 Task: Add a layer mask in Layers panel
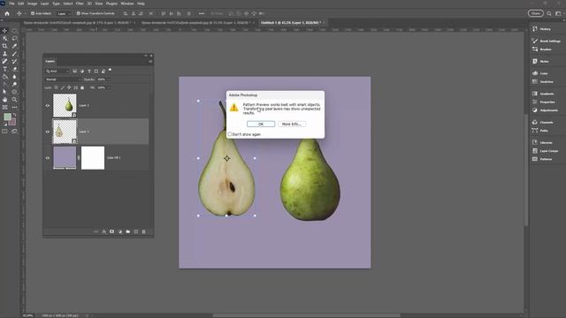(112, 231)
